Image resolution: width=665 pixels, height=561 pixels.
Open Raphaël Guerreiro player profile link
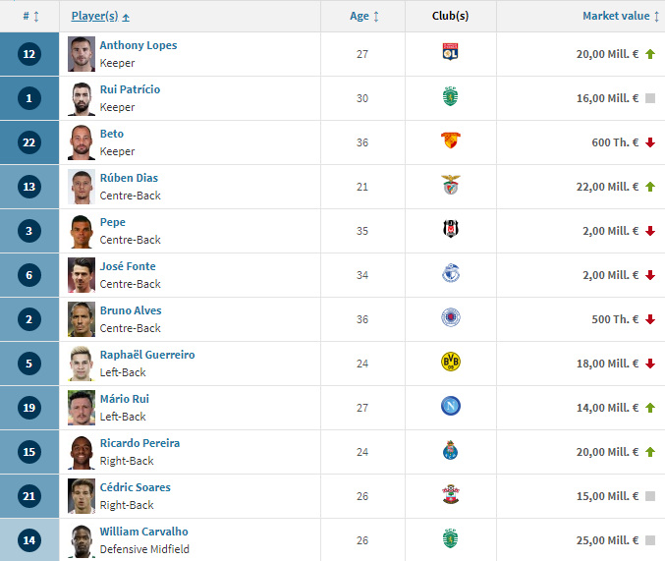point(147,355)
